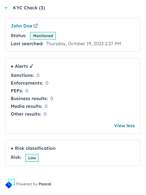Click the Alerts checkmark icon
The width and height of the screenshot is (146, 195).
tap(31, 66)
